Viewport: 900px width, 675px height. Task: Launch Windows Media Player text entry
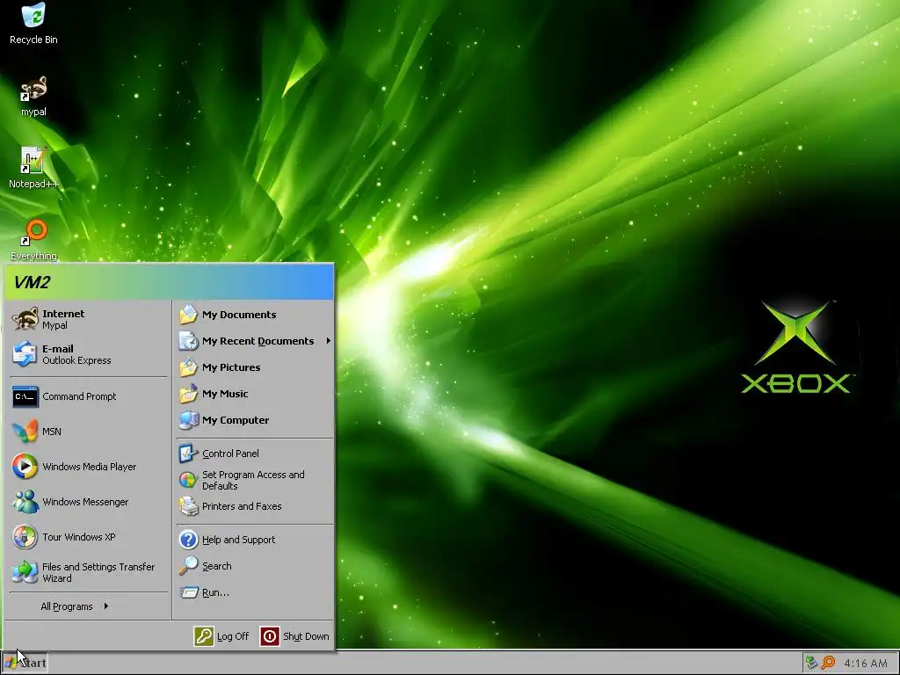(x=90, y=467)
